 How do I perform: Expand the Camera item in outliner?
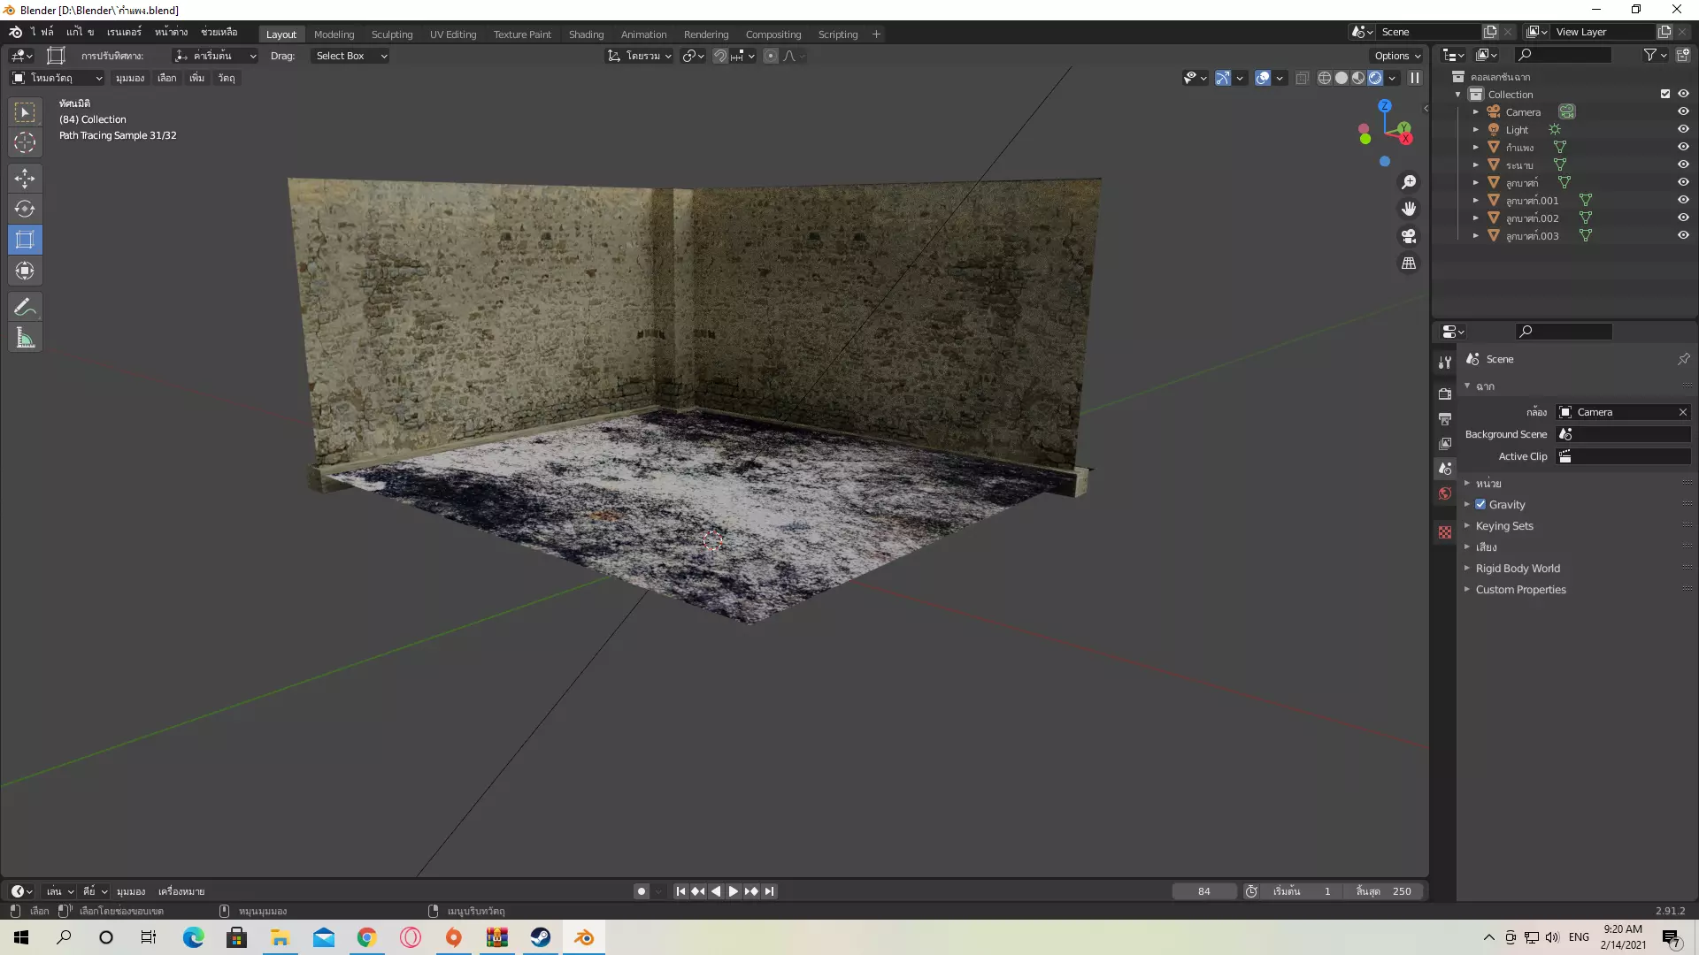[1475, 112]
